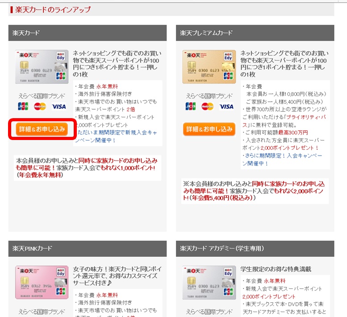
Task: Select JCB logo under 楽天プレミアムカード
Action: [x=190, y=107]
